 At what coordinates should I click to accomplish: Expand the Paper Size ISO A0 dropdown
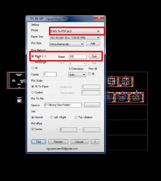pos(75,38)
